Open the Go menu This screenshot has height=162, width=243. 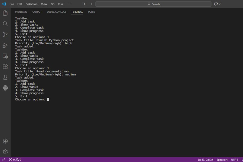[52, 4]
